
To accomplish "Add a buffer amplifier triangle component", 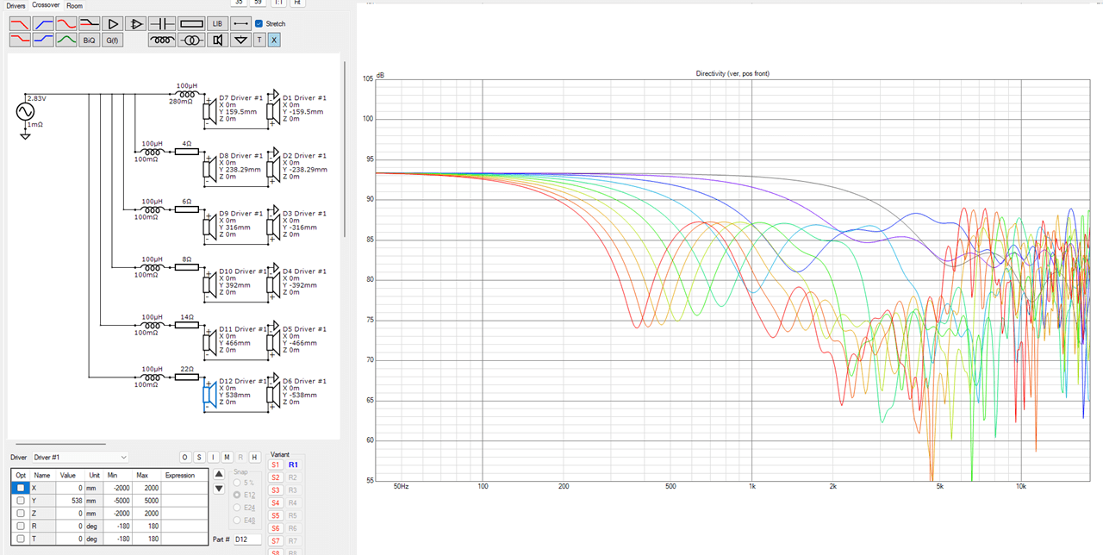I will pos(113,24).
